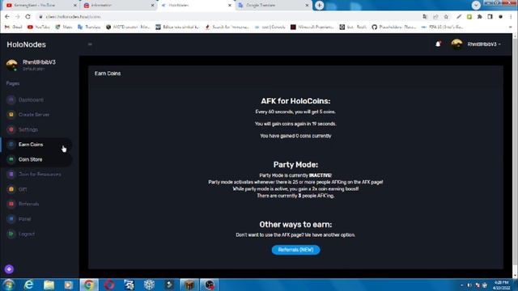The height and width of the screenshot is (291, 518).
Task: Click the browser tab search chevron
Action: point(476,5)
